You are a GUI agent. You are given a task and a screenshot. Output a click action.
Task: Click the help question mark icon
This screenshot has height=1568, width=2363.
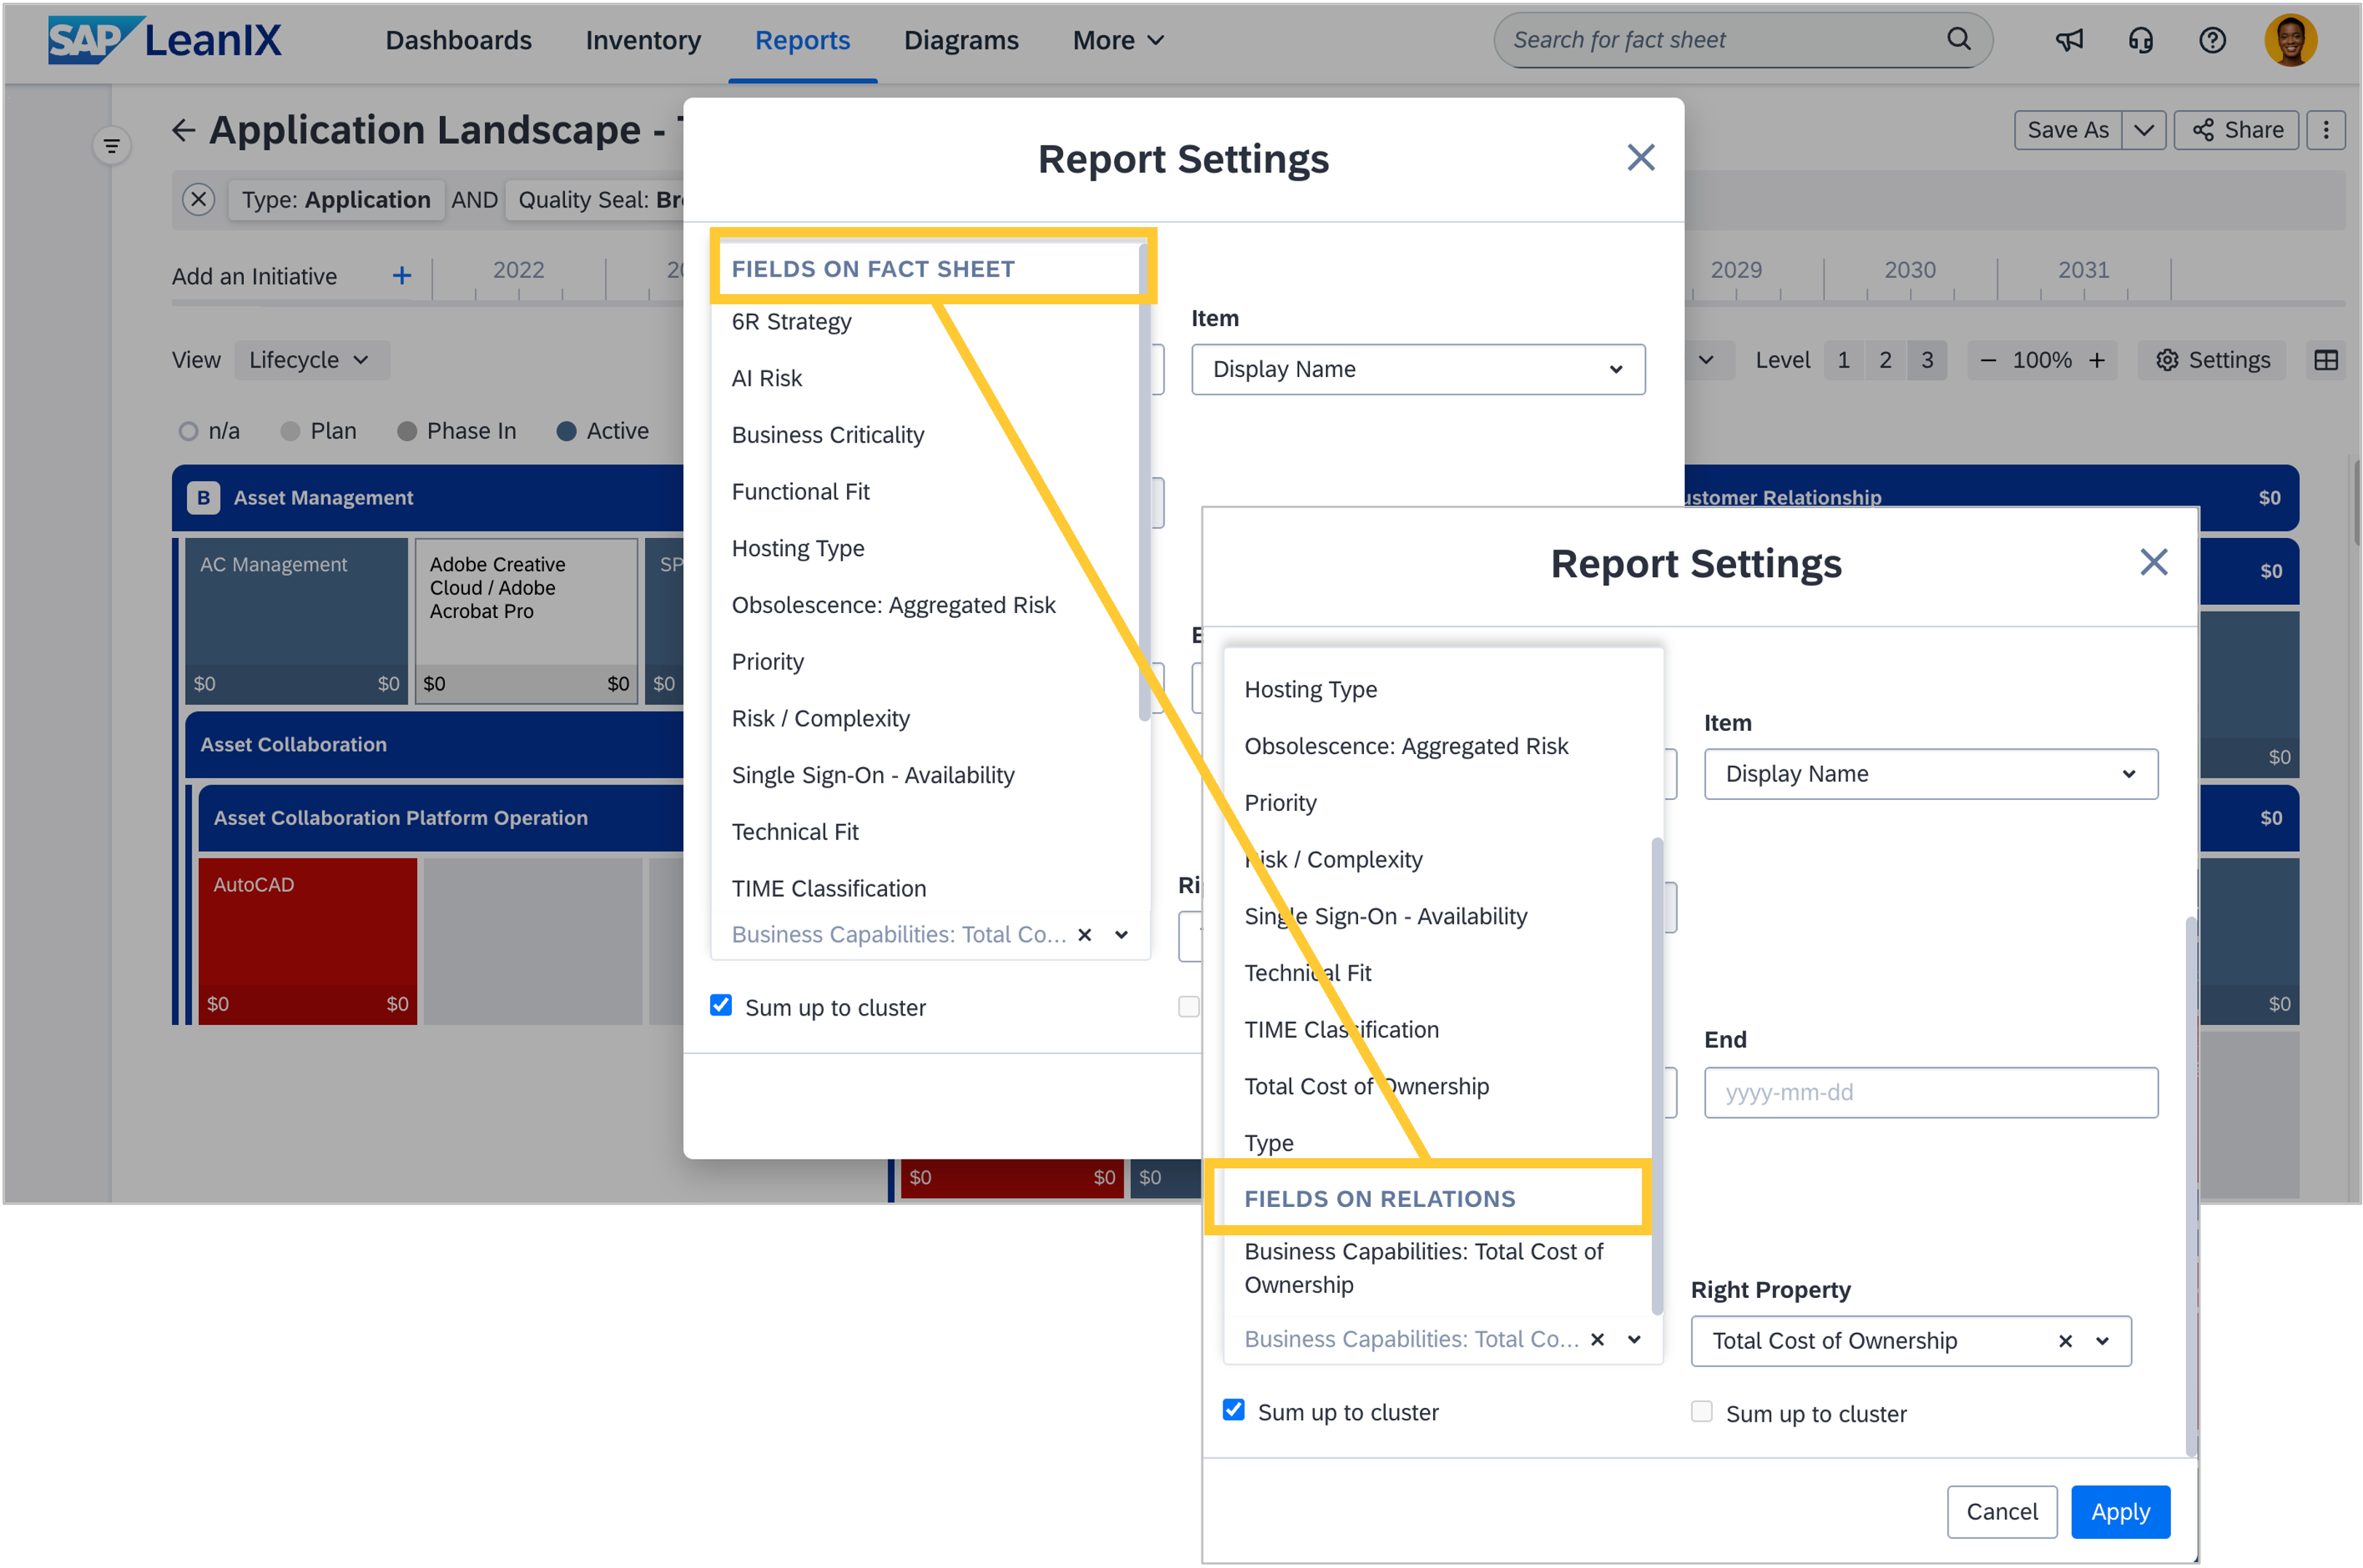coord(2212,40)
